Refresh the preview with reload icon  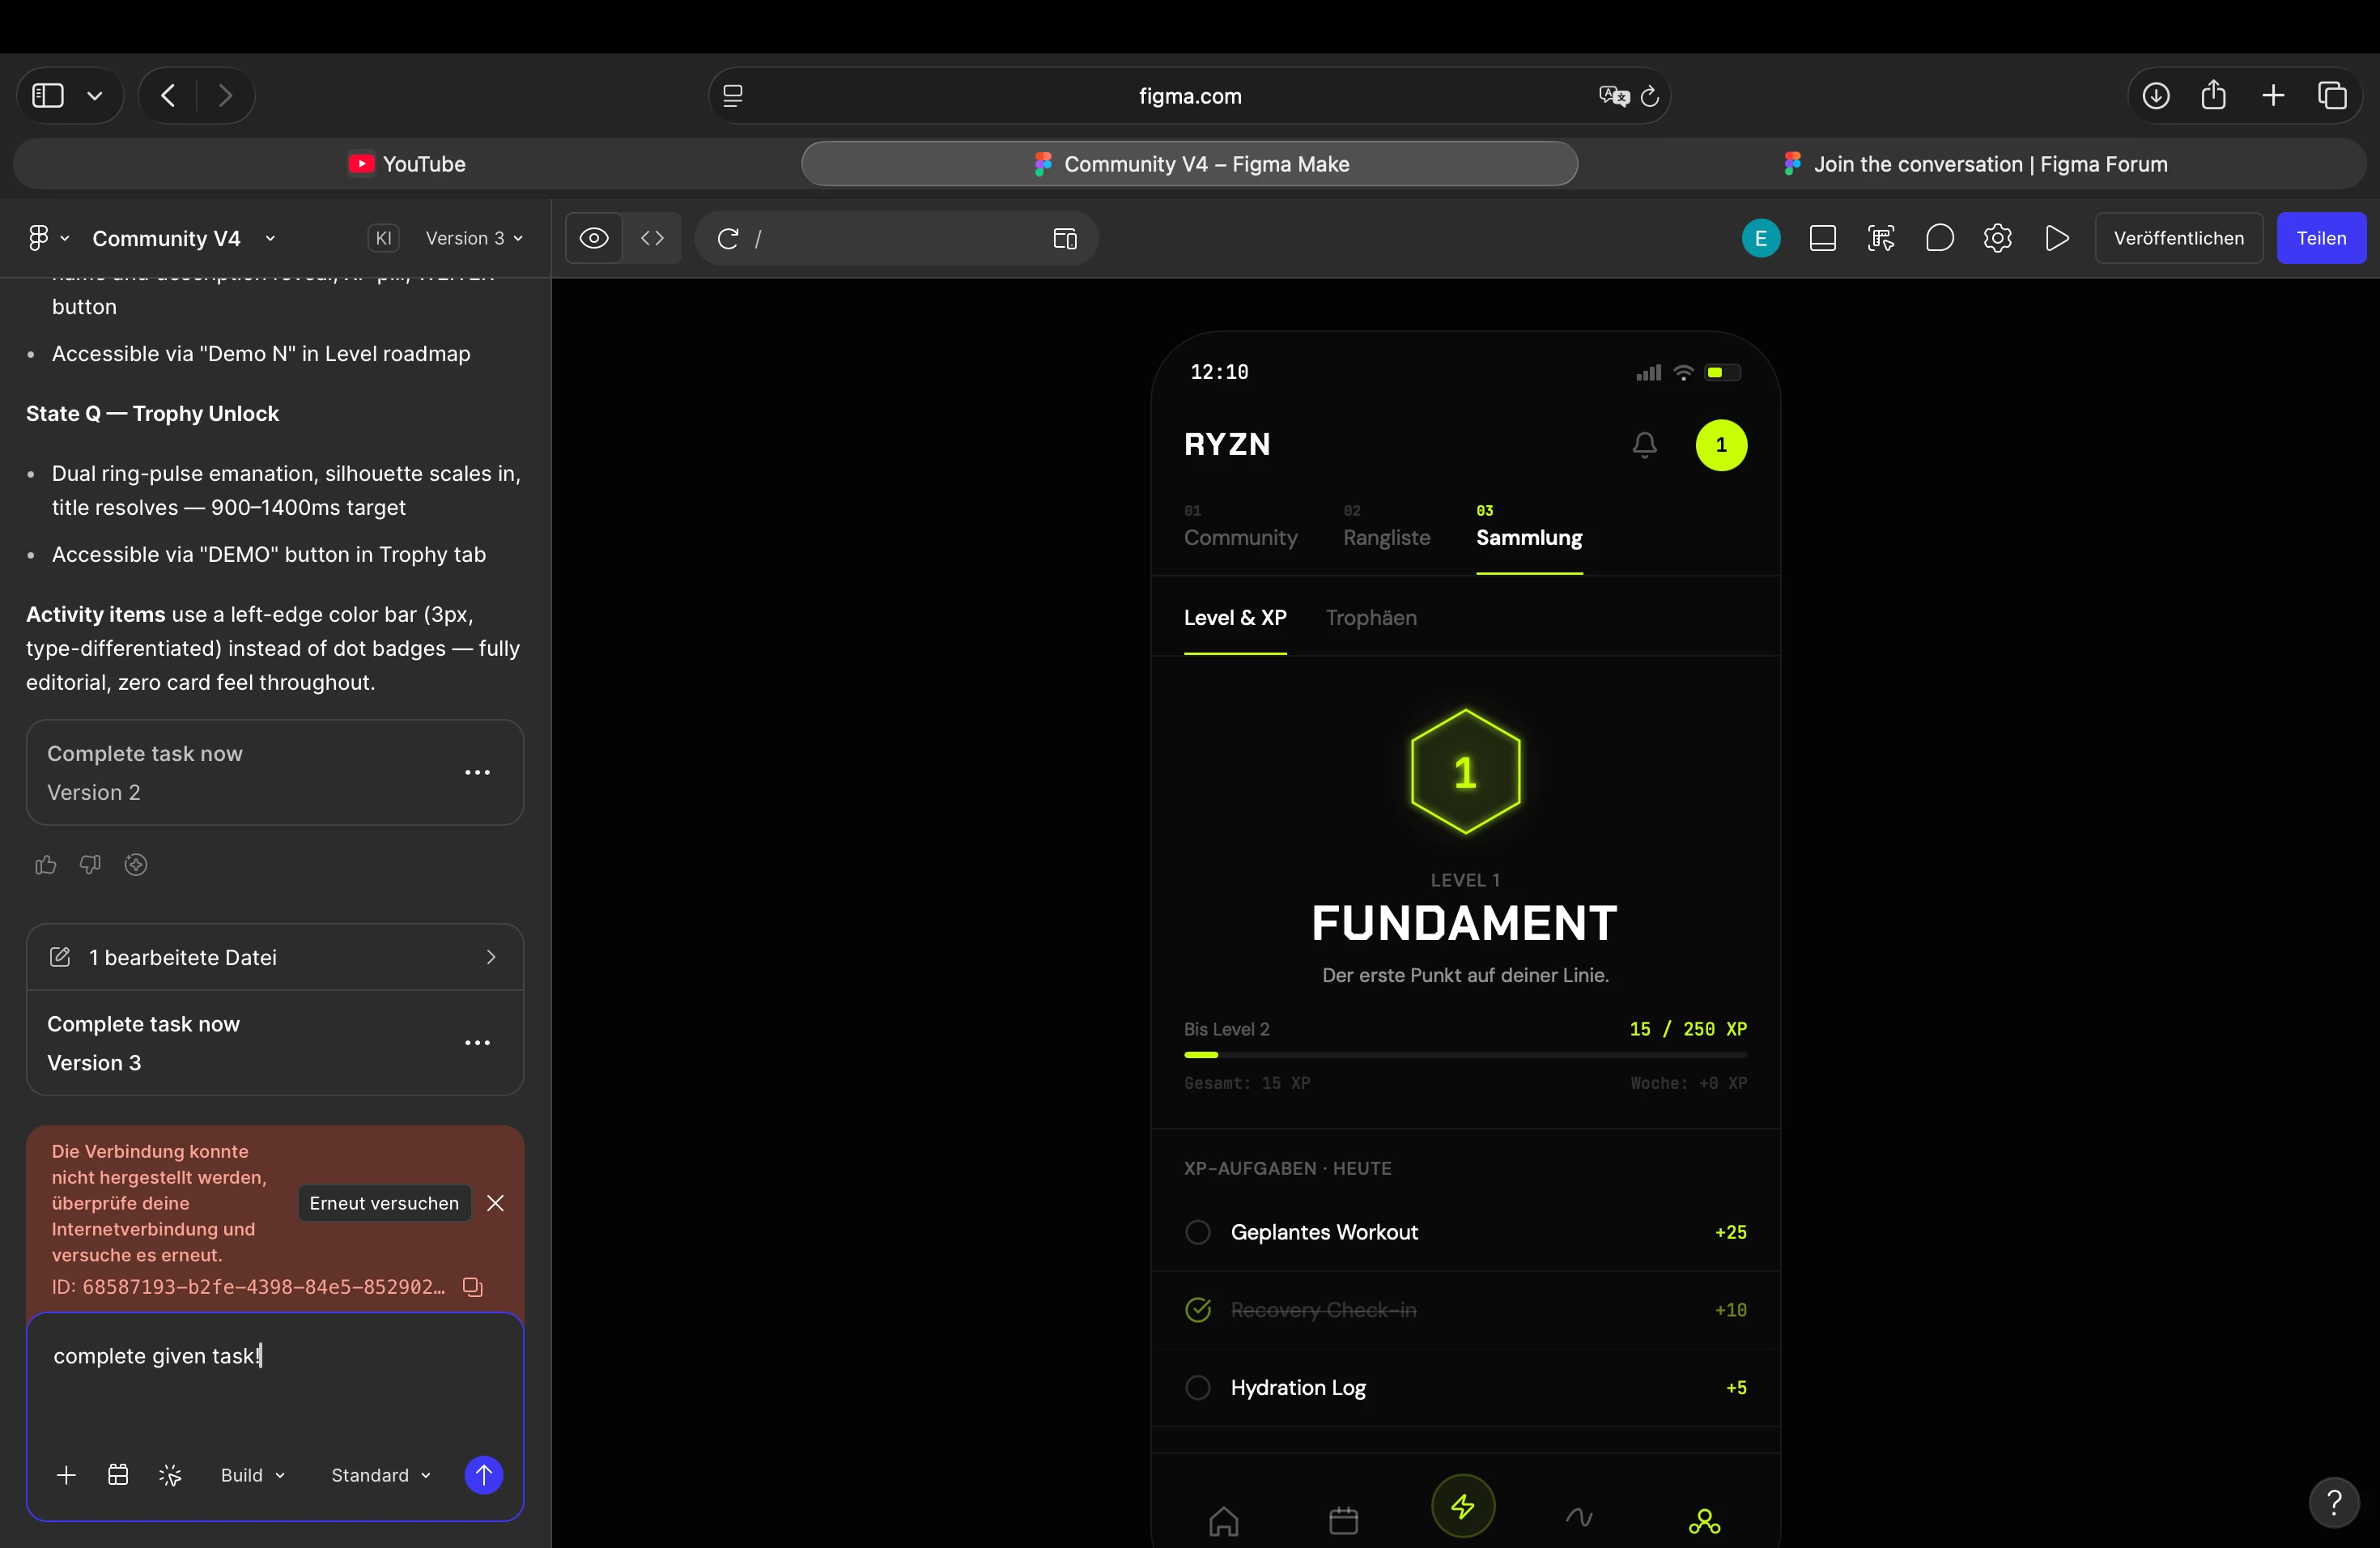[728, 238]
